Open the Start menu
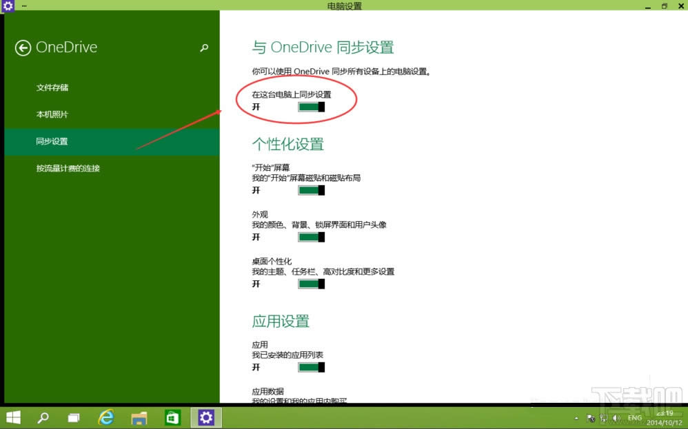Screen dimensions: 688x429 [14, 417]
